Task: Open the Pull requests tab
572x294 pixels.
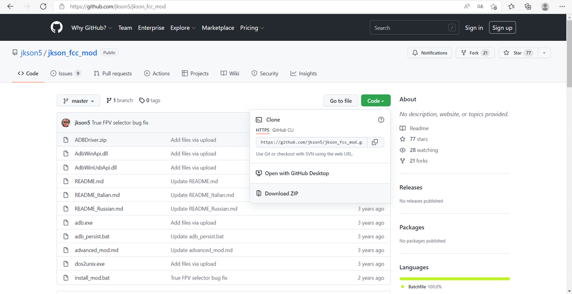Action: (113, 73)
